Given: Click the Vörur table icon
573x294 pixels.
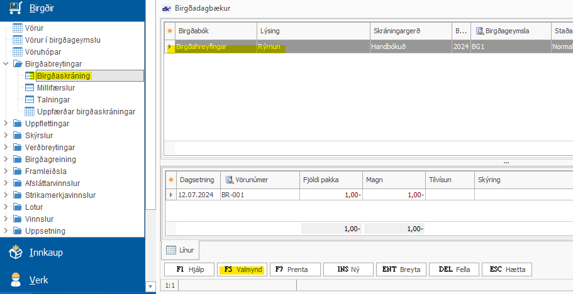Looking at the screenshot, I should click(x=18, y=28).
